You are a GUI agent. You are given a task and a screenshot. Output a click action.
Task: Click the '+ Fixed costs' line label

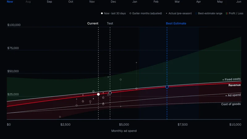(x=231, y=79)
